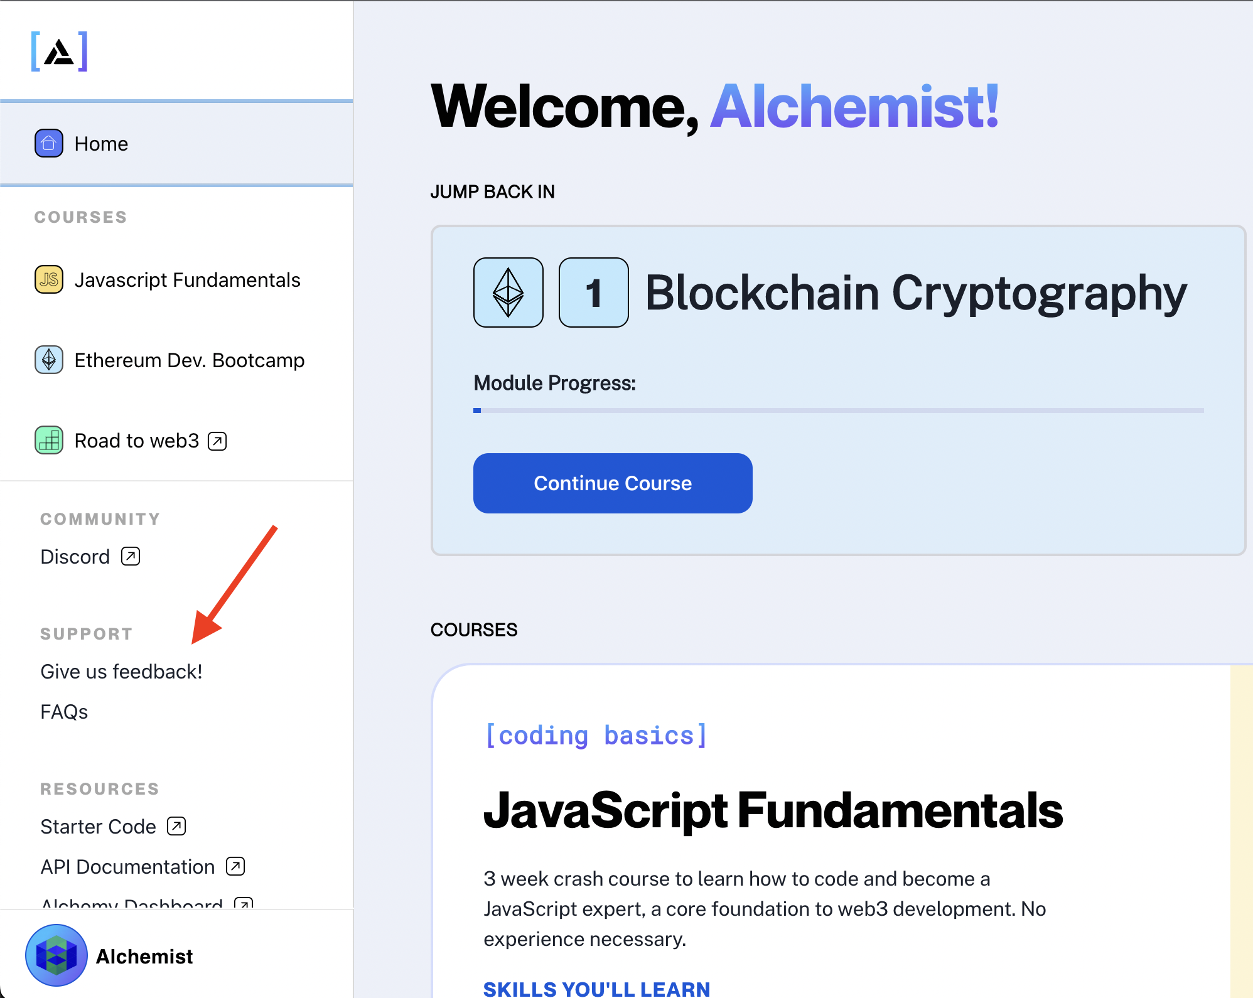Click Give us feedback! link
Image resolution: width=1253 pixels, height=998 pixels.
pos(122,671)
